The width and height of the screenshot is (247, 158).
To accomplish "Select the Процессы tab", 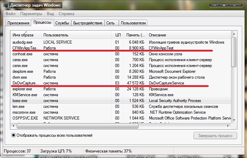I will (42, 22).
